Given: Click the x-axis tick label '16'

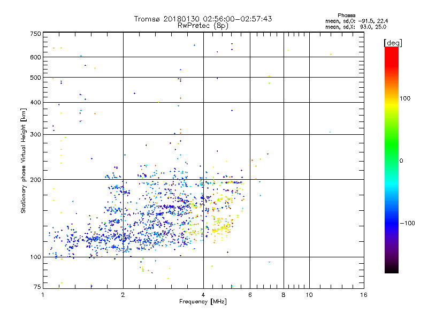Looking at the screenshot, I should (364, 295).
